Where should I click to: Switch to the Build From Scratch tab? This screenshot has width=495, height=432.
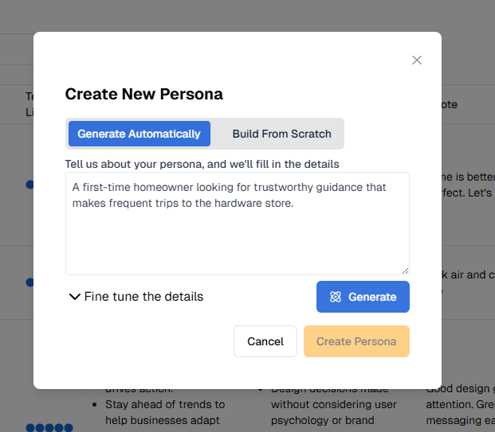281,134
